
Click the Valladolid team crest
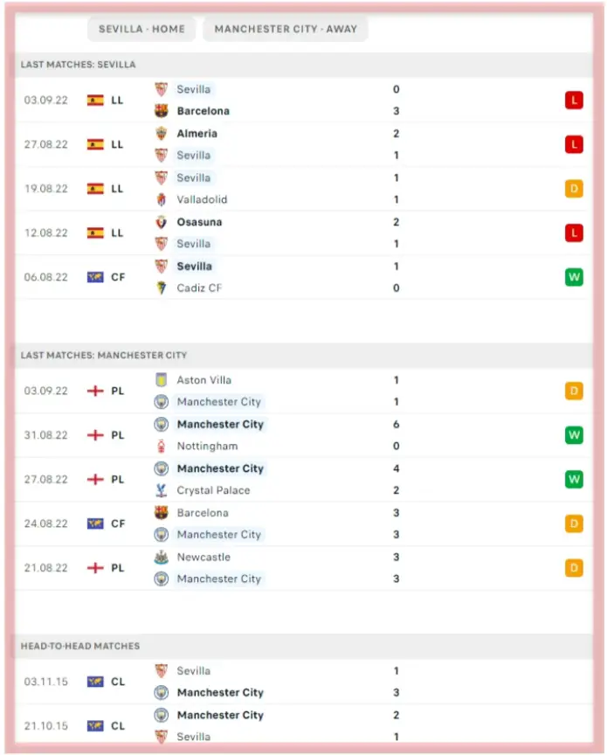tap(161, 199)
